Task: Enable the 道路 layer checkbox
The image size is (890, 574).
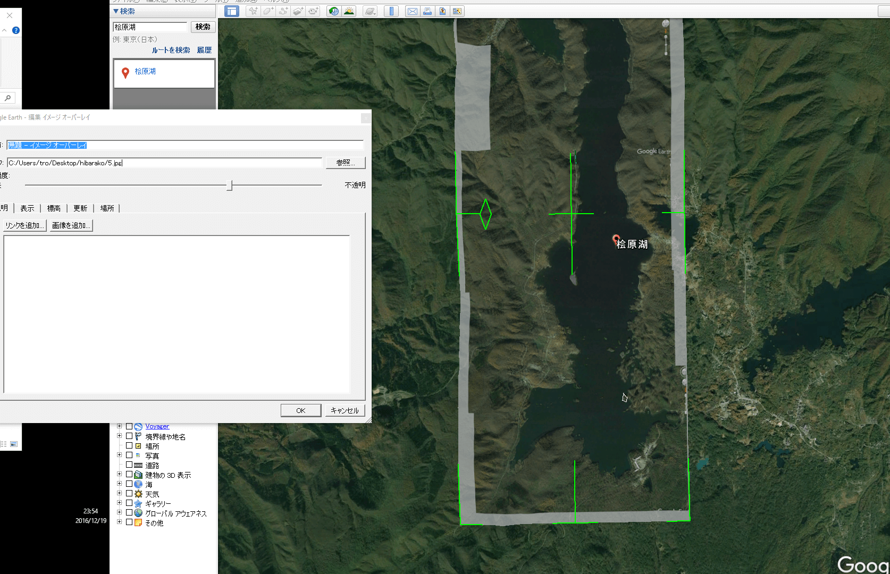Action: (x=129, y=465)
